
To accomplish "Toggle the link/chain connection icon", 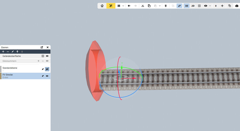I will pos(180,6).
